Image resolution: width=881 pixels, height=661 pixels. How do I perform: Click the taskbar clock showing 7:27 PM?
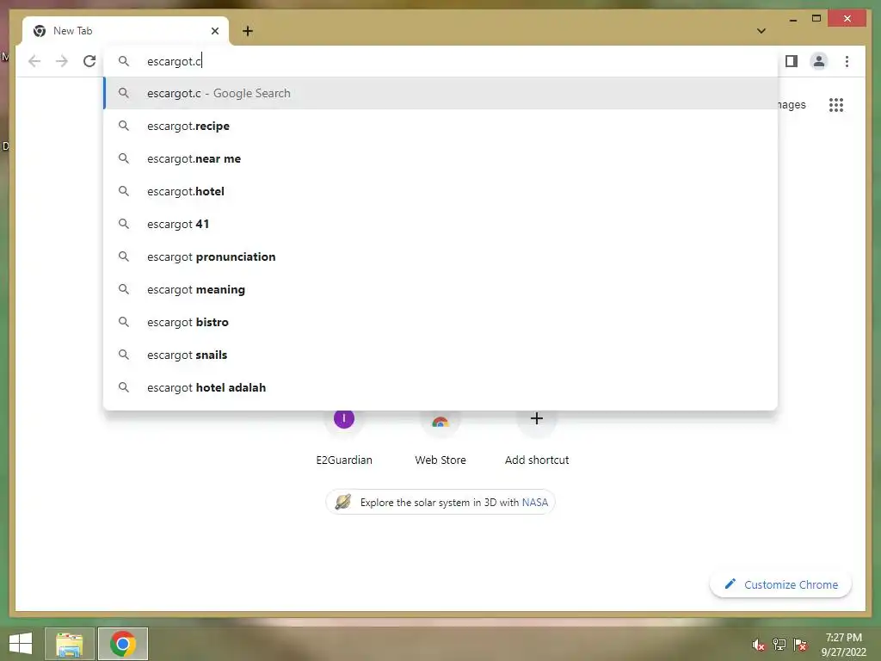click(x=844, y=645)
